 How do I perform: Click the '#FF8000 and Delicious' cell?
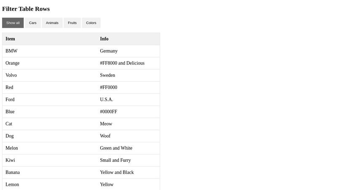click(122, 63)
